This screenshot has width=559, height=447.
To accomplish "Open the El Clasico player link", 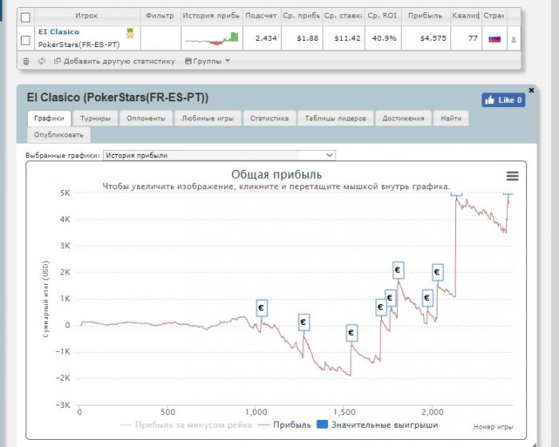I will 59,32.
